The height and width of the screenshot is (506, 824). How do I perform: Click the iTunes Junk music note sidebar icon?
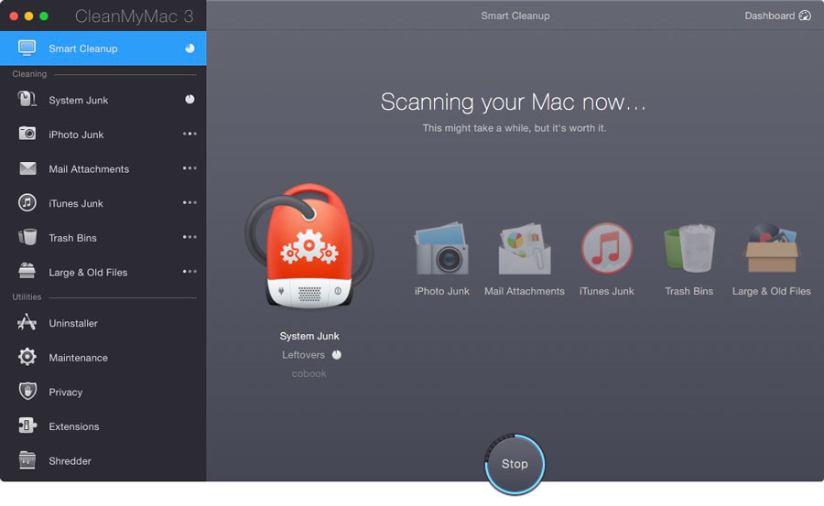pos(27,202)
